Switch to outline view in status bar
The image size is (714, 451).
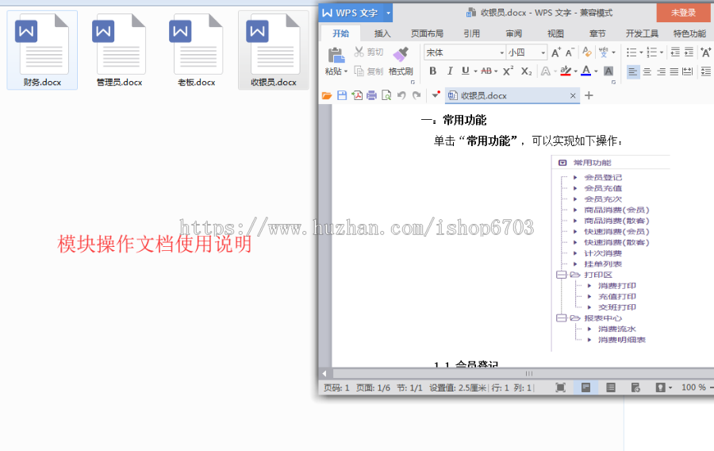point(611,387)
